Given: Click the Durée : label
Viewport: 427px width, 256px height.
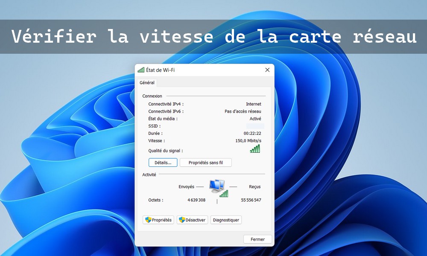Looking at the screenshot, I should coord(155,133).
